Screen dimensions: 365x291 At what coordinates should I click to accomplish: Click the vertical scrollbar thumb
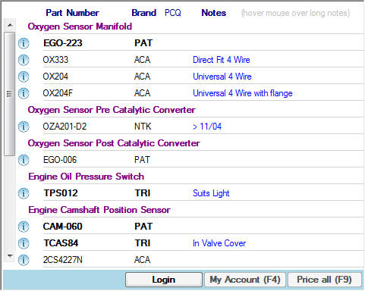(x=10, y=94)
